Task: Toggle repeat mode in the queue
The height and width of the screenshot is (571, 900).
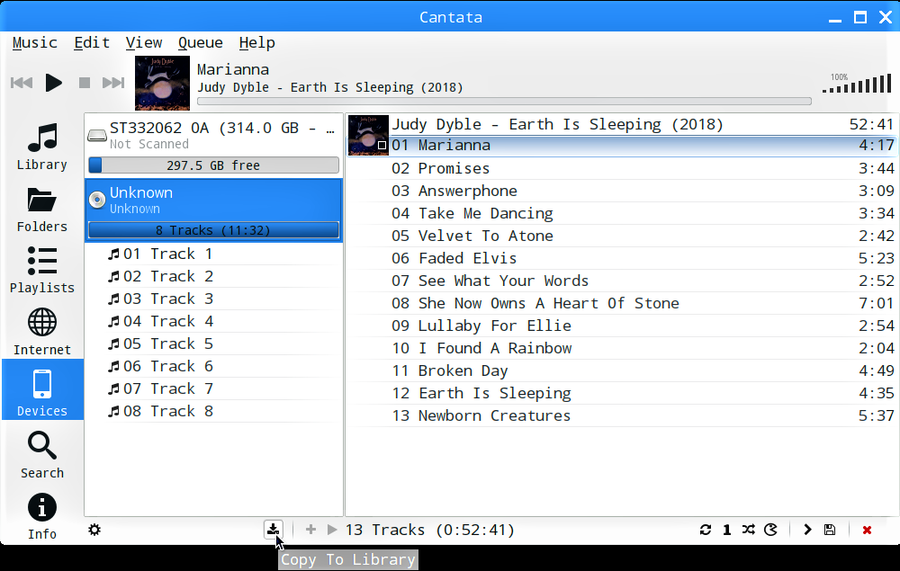Action: [x=706, y=530]
